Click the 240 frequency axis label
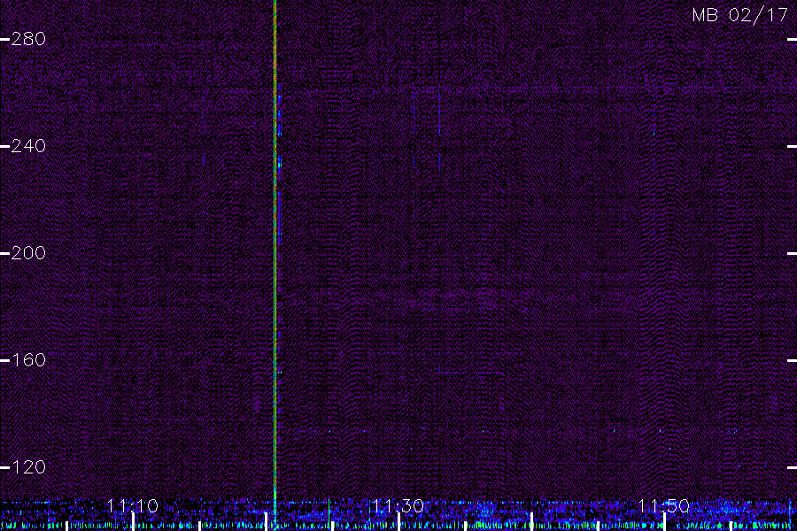This screenshot has height=531, width=797. pyautogui.click(x=28, y=146)
